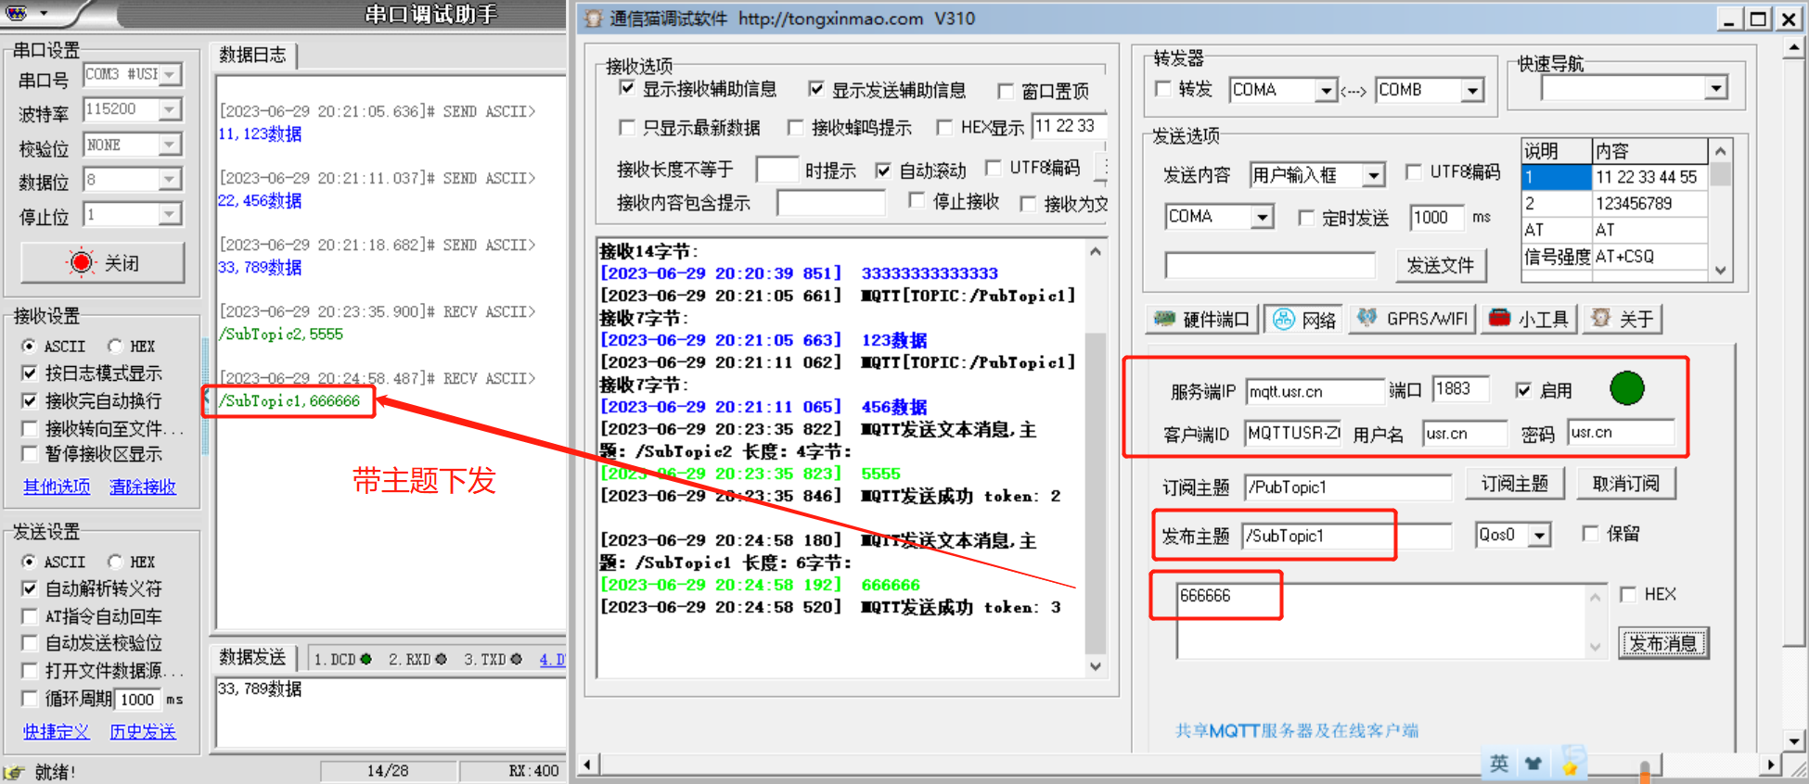
Task: Expand the 发送内容 用户输入框 dropdown
Action: (x=1374, y=175)
